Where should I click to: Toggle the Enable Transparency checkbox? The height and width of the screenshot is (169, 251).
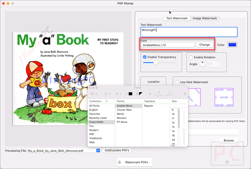click(145, 57)
